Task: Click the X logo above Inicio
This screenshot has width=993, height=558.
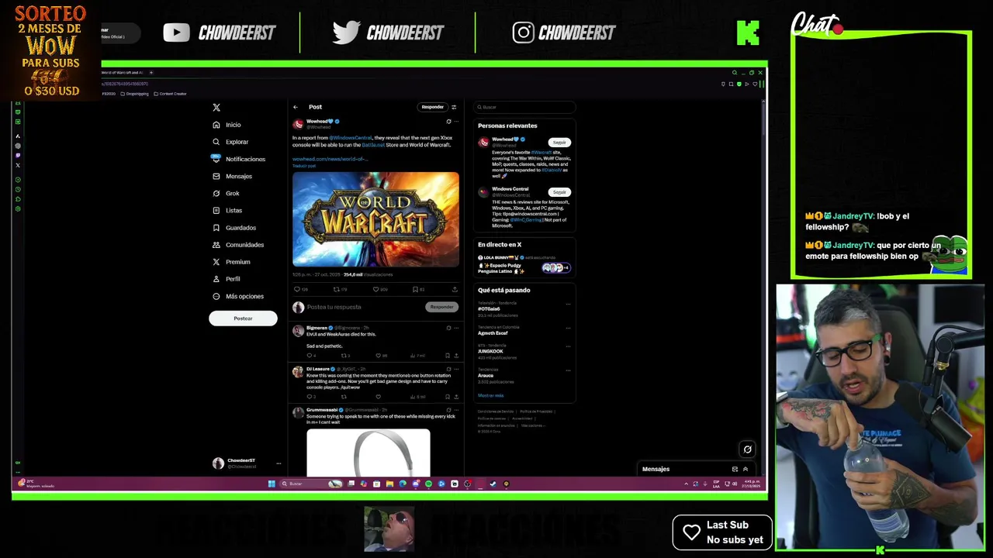Action: (216, 108)
